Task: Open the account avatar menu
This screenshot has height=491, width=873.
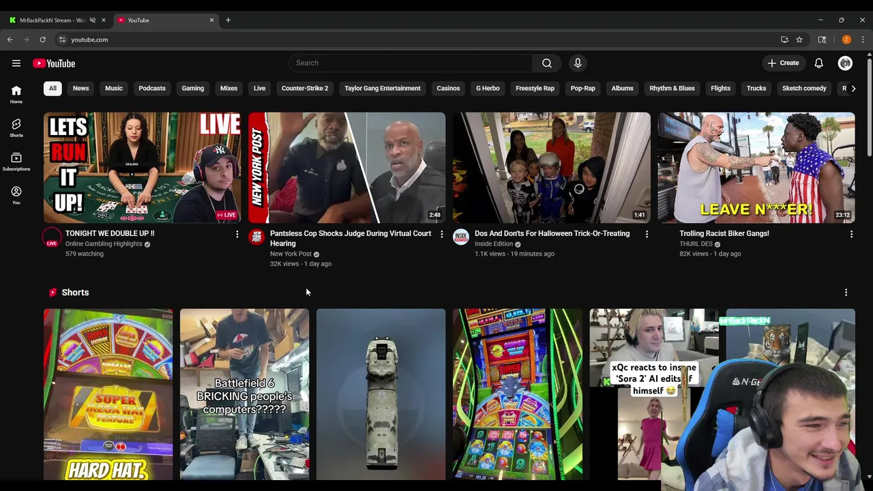Action: point(845,63)
